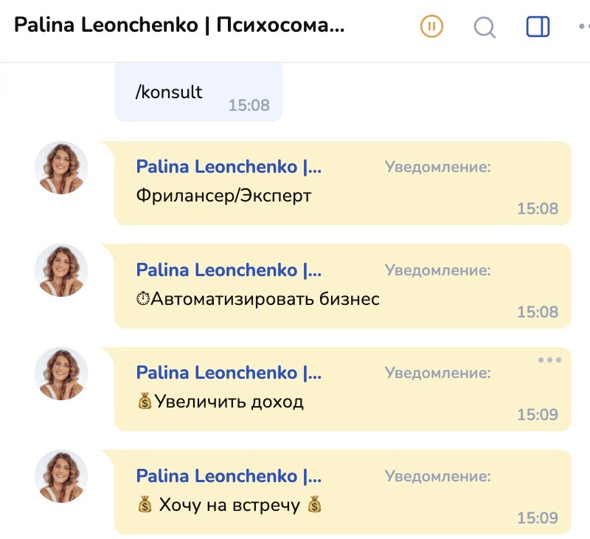Open the three-dot menu on the Увеличить доход message
Screen dimensions: 590x539
pos(549,360)
